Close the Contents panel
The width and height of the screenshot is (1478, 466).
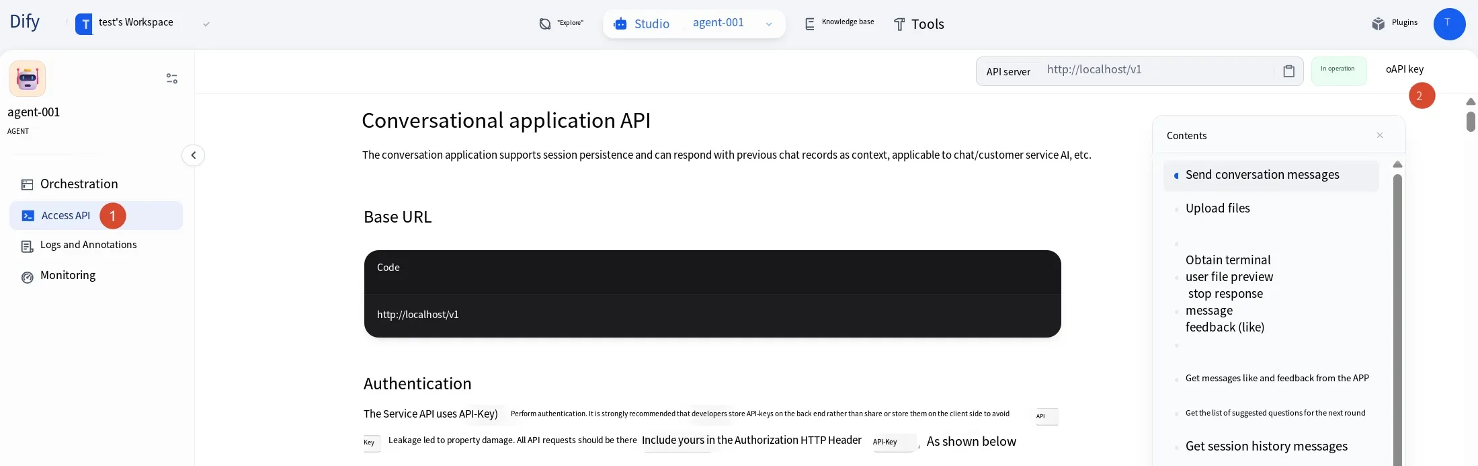1380,135
